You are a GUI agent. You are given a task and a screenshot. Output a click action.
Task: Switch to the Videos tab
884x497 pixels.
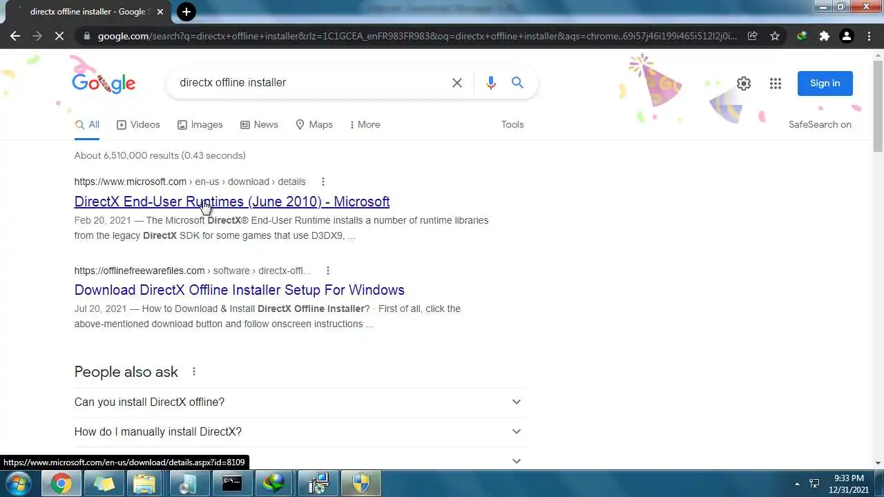coord(138,125)
